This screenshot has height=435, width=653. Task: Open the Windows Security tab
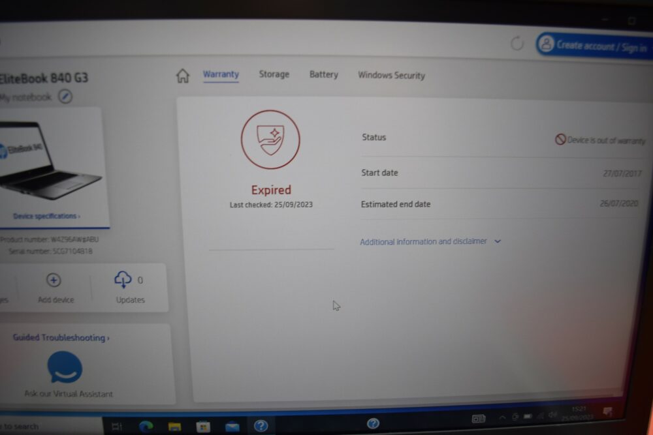pos(391,75)
